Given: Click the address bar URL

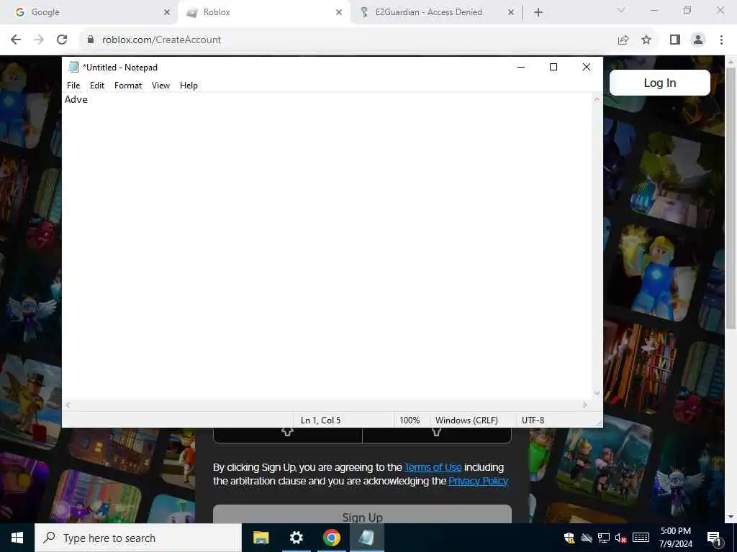Looking at the screenshot, I should point(161,40).
